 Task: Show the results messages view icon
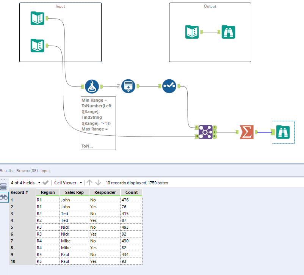[4, 187]
